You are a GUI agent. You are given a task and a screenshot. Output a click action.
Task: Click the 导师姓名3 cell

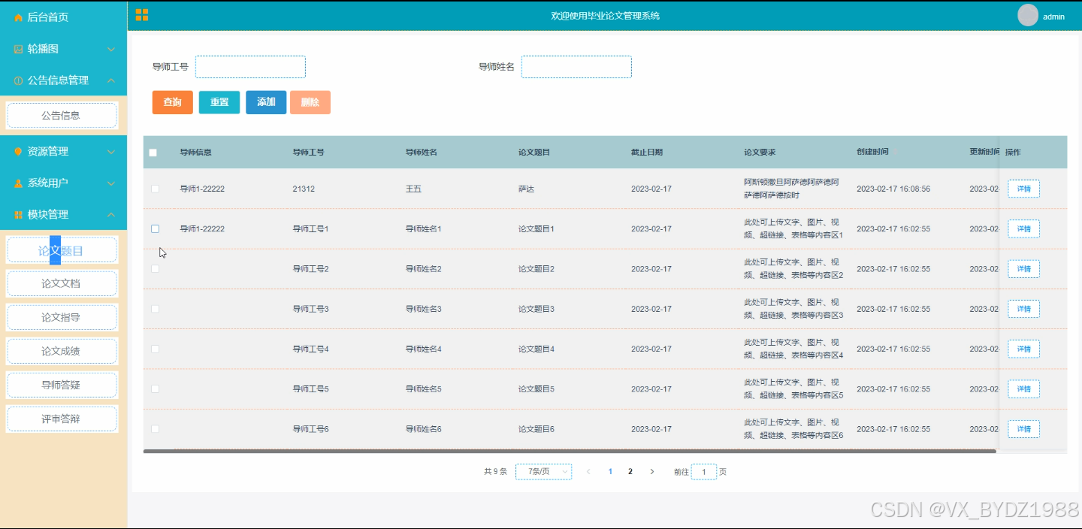pos(424,309)
